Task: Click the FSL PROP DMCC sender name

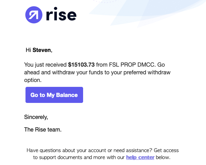Action: pos(132,65)
